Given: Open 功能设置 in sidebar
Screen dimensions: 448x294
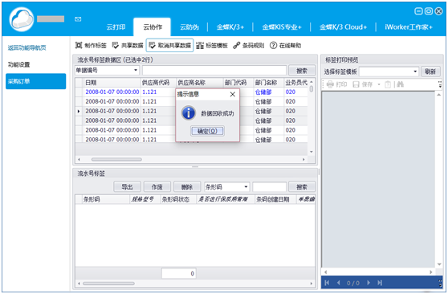Looking at the screenshot, I should coord(18,64).
